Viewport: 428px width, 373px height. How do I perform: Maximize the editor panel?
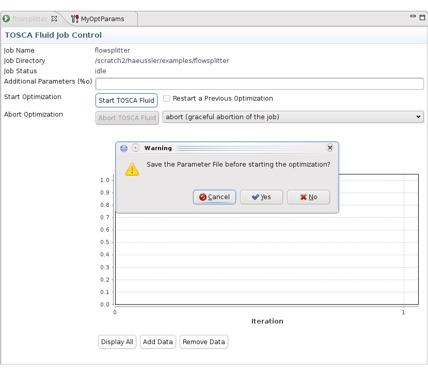point(422,18)
